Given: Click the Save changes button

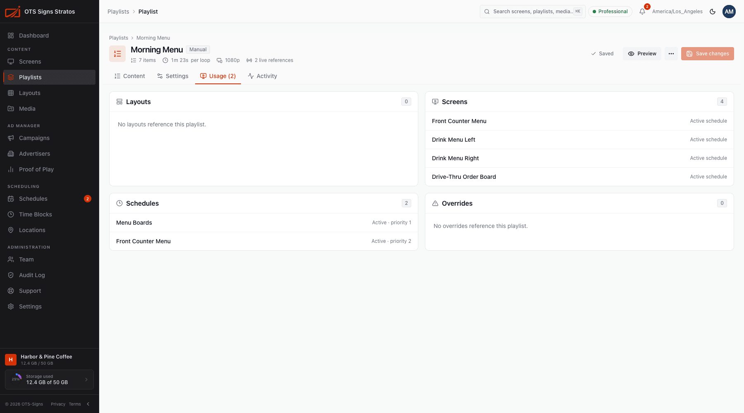Looking at the screenshot, I should pos(708,54).
